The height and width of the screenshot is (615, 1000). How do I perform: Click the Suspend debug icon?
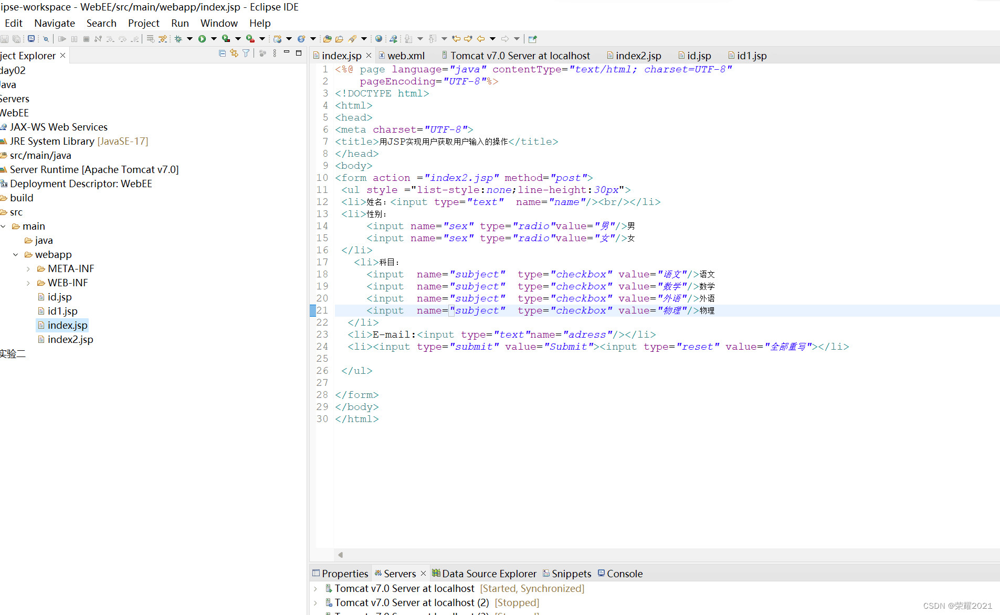pos(74,39)
